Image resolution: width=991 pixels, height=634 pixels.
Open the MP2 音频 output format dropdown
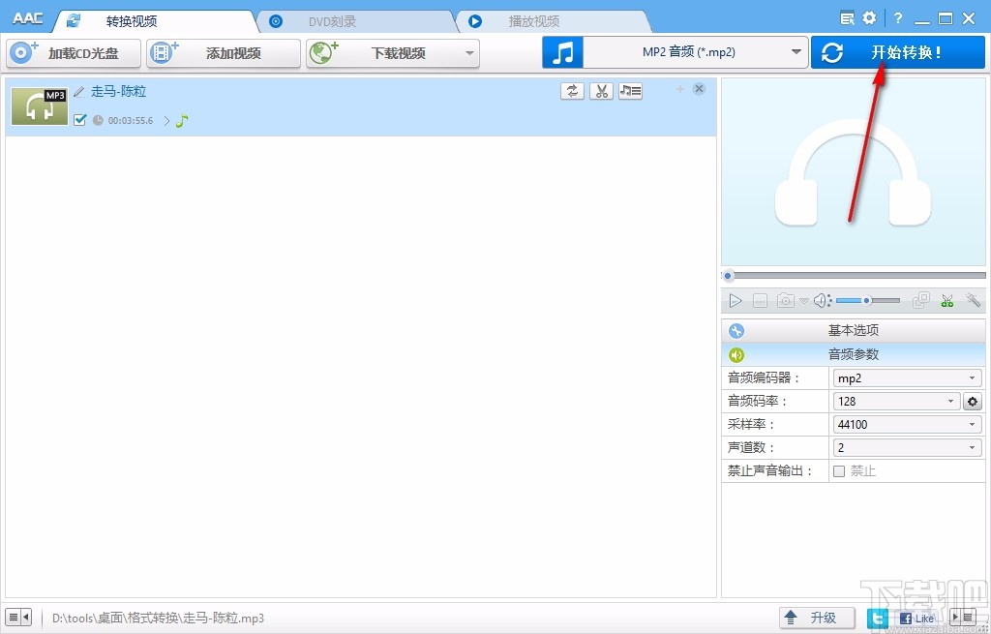(796, 51)
